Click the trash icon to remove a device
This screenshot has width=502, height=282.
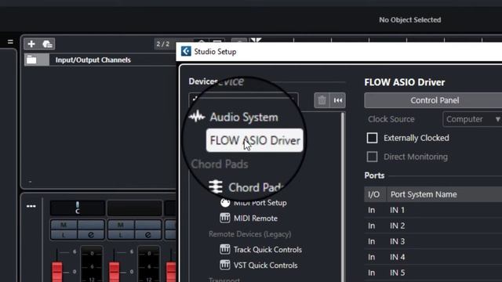[322, 100]
